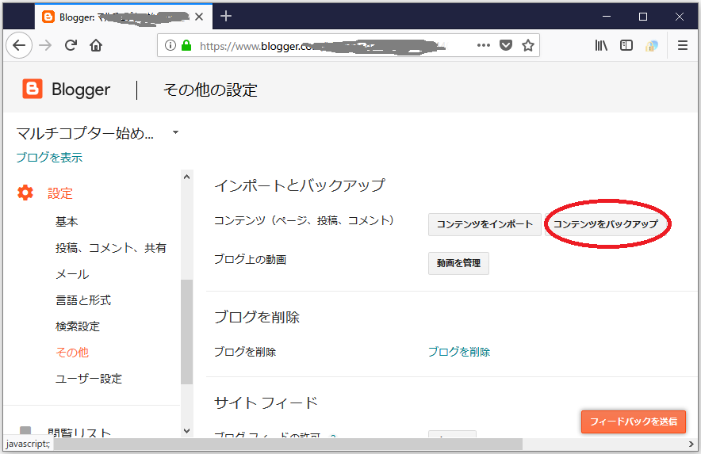Click the 動画を管理 button

click(x=458, y=263)
